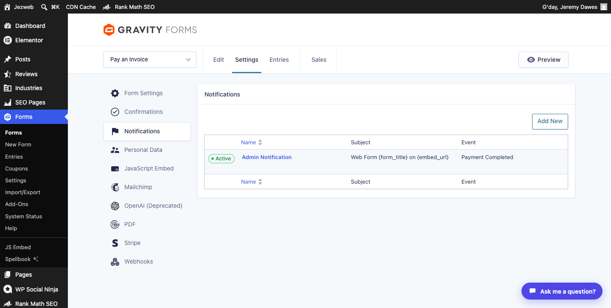Click the Elementor icon in sidebar
The width and height of the screenshot is (611, 308).
tap(8, 40)
